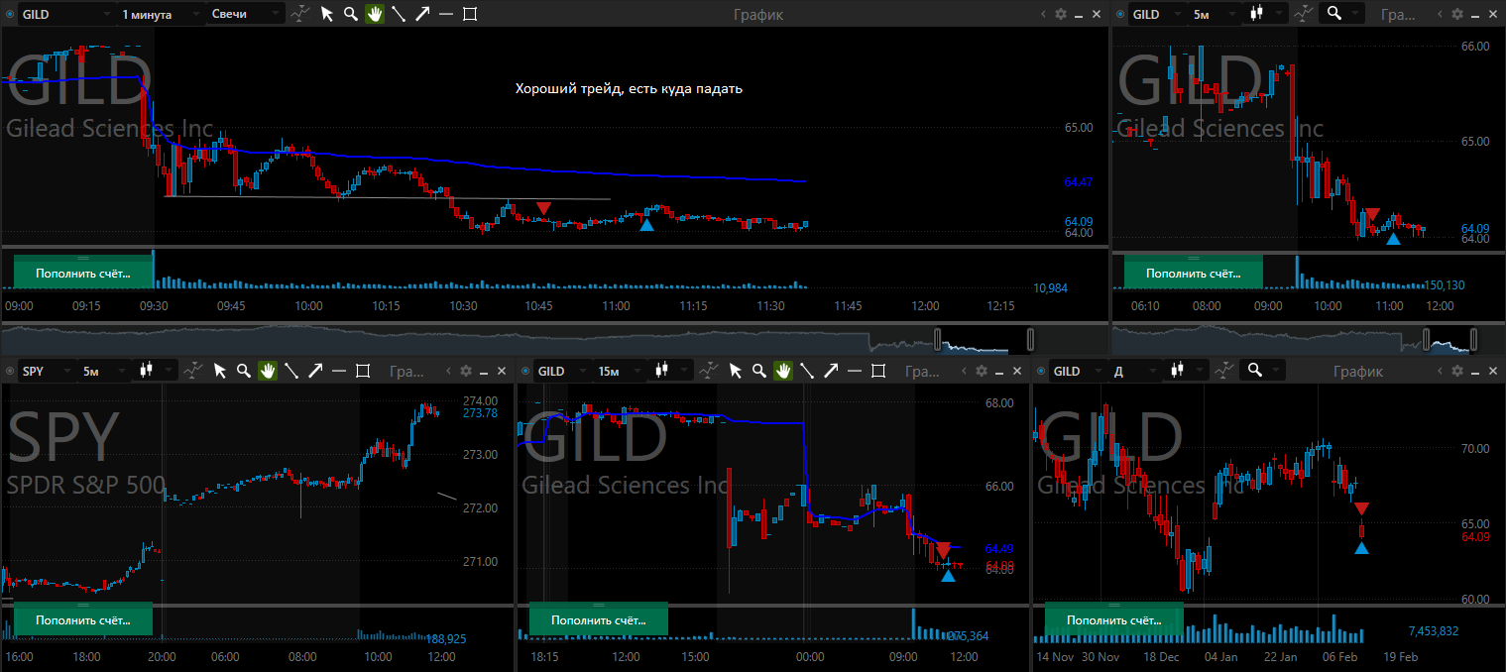Viewport: 1506px width, 672px height.
Task: Select rectangle tool in SPY chart
Action: 363,371
